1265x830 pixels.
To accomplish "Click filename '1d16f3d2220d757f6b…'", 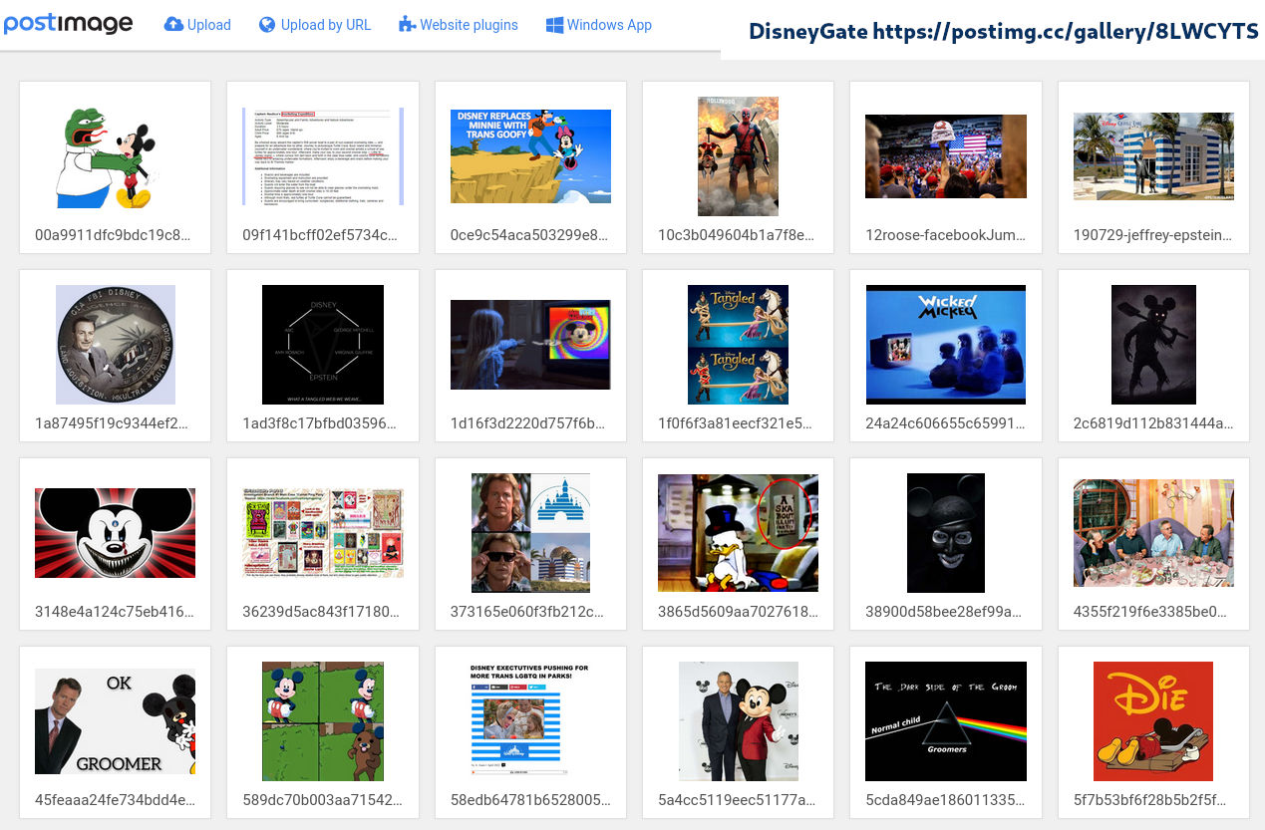I will (528, 423).
